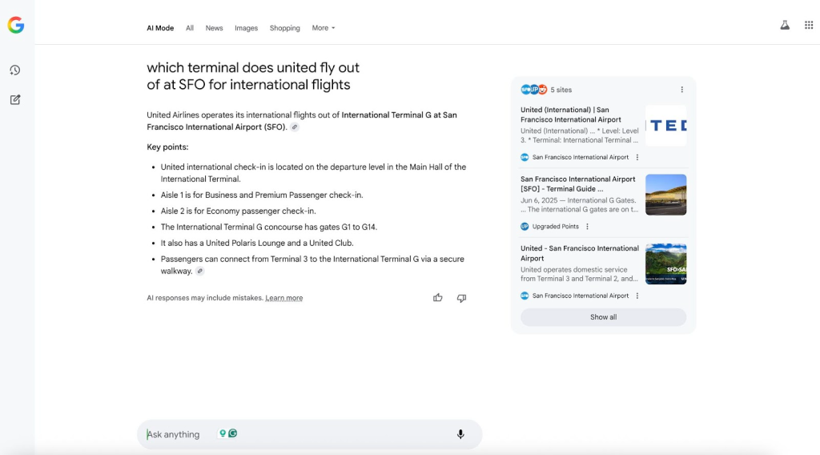
Task: Click source link icon after walkway sentence
Action: pyautogui.click(x=200, y=272)
